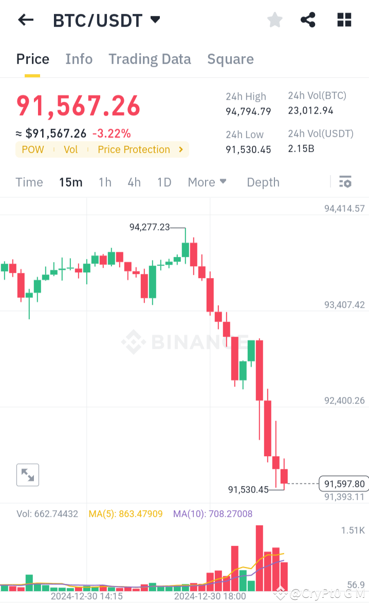The height and width of the screenshot is (605, 369).
Task: Select the 1D timeframe
Action: tap(164, 182)
